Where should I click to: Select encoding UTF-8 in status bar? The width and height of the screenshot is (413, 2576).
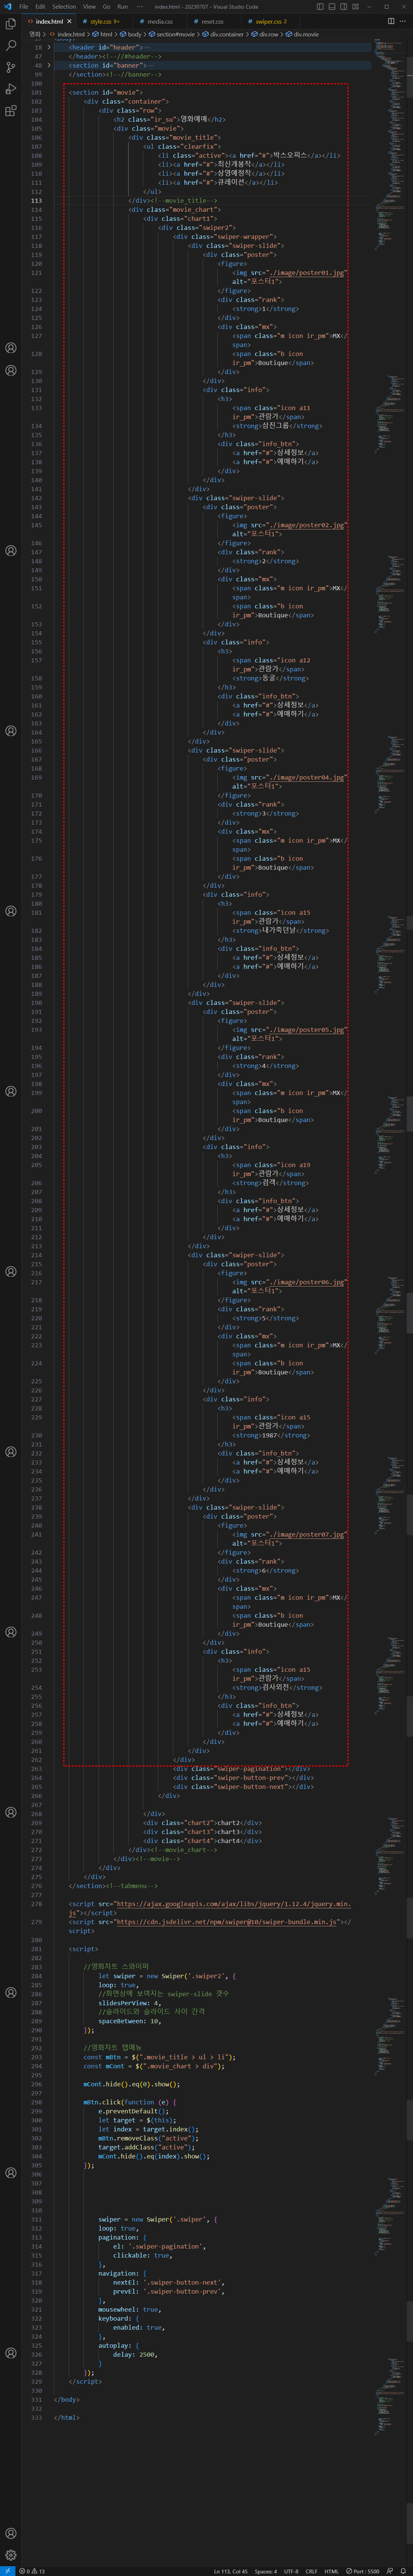(x=291, y=2571)
